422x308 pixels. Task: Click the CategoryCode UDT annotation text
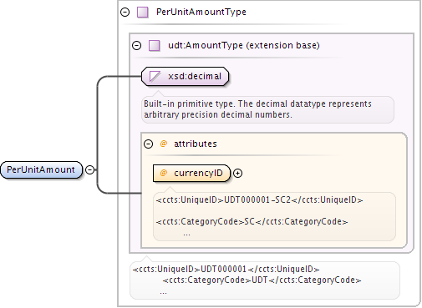coord(262,280)
